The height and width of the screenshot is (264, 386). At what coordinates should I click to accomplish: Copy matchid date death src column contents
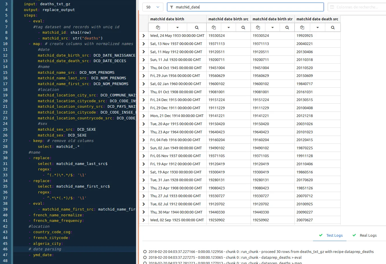click(302, 27)
